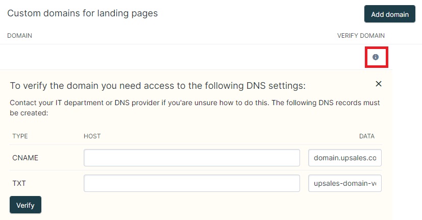Click the TXT record type label
The height and width of the screenshot is (220, 422).
coord(19,183)
